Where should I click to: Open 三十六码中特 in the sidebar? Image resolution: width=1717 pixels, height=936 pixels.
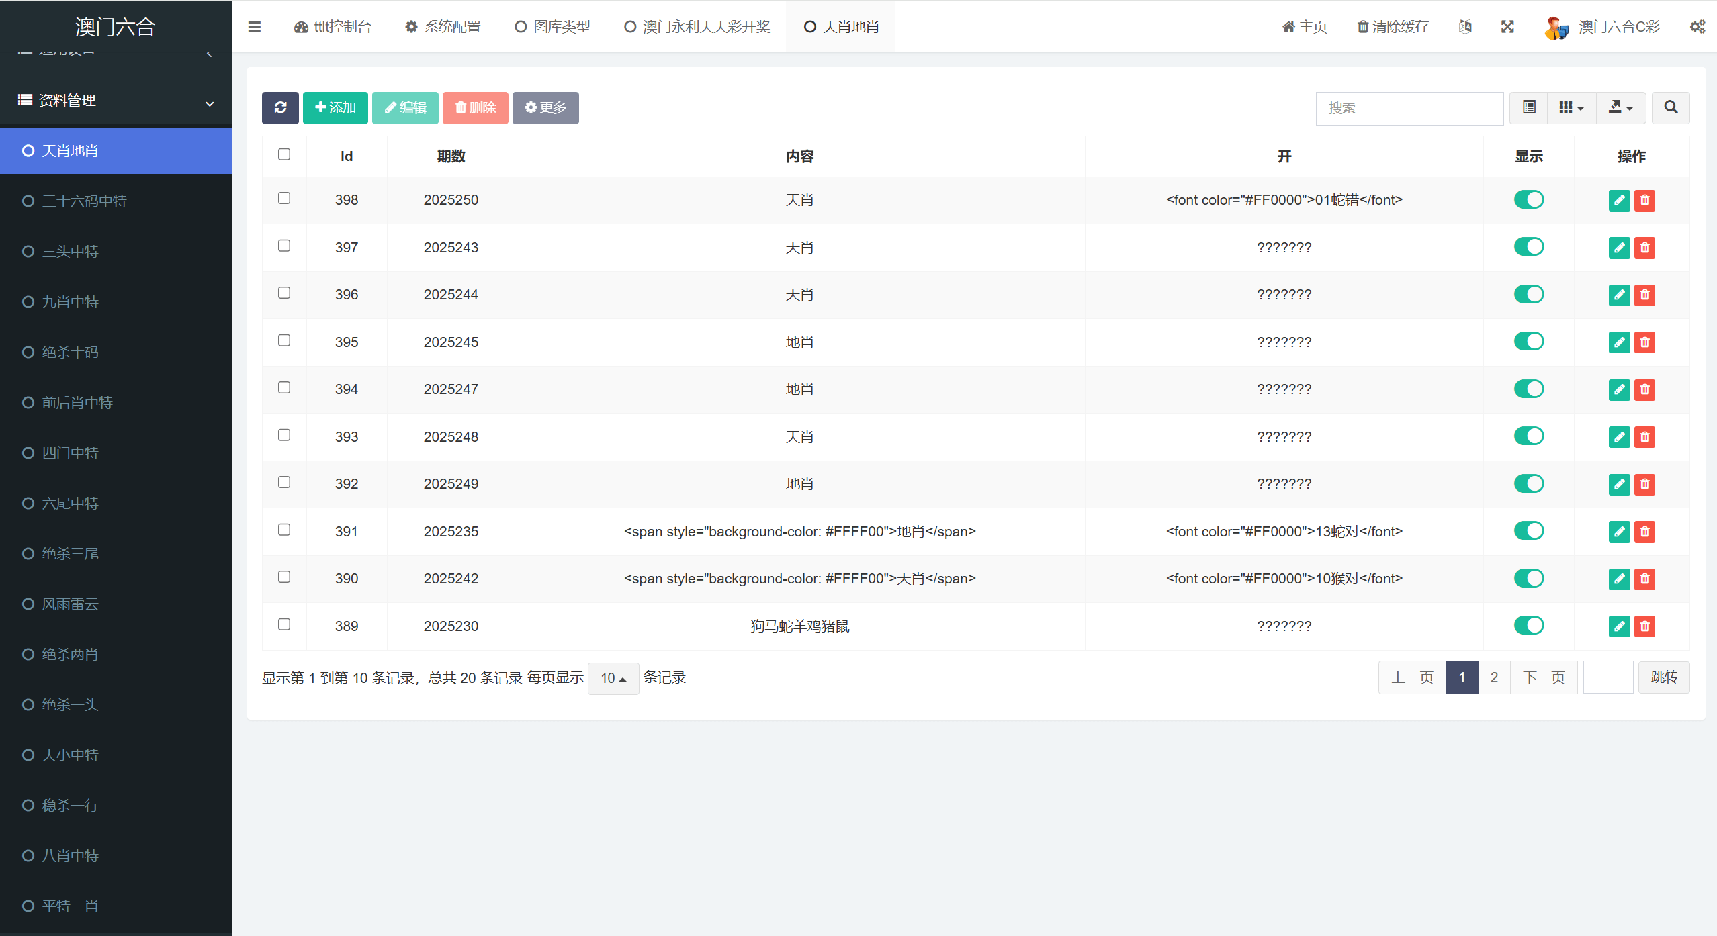click(84, 201)
